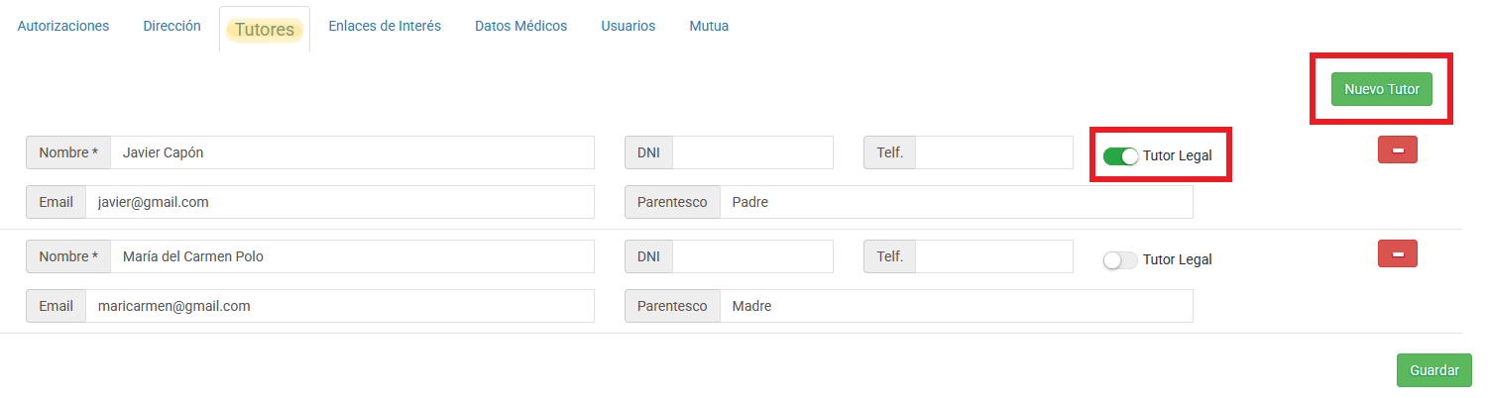Focus the DNI field for Javier Capón
The width and height of the screenshot is (1488, 398).
tap(752, 152)
